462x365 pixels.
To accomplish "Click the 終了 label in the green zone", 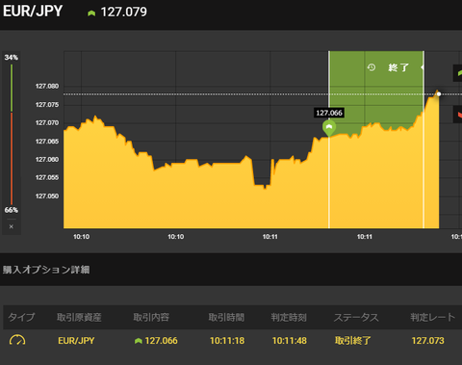I will pyautogui.click(x=398, y=67).
